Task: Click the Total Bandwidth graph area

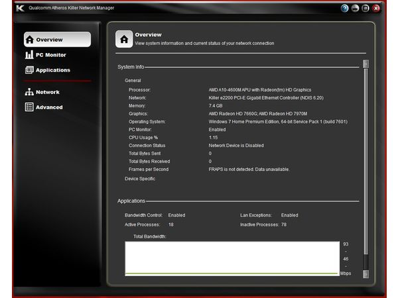Action: coord(232,259)
